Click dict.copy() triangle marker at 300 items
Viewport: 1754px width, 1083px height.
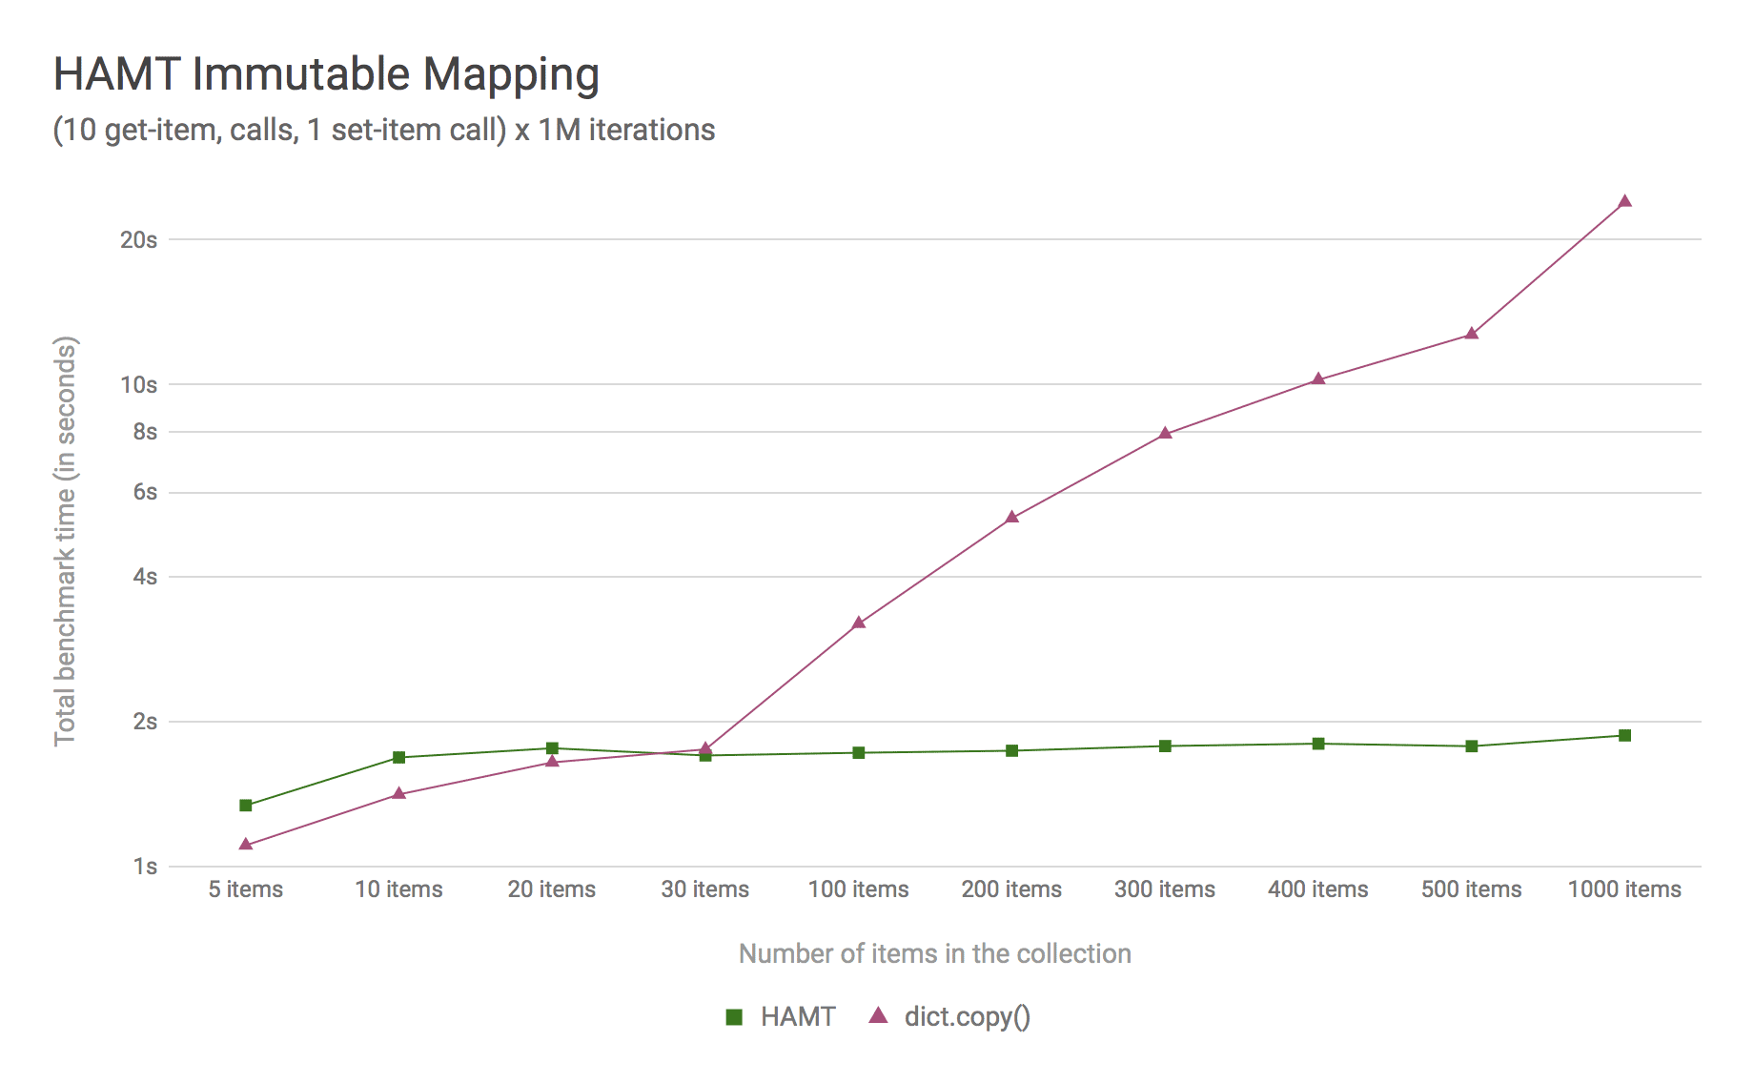click(1165, 433)
